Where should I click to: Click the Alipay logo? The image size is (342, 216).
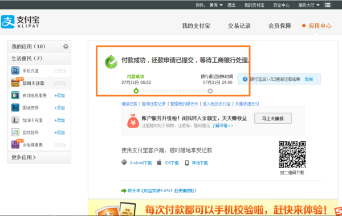click(x=21, y=22)
